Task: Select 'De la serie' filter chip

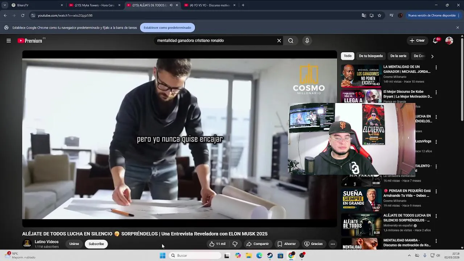Action: pyautogui.click(x=398, y=56)
